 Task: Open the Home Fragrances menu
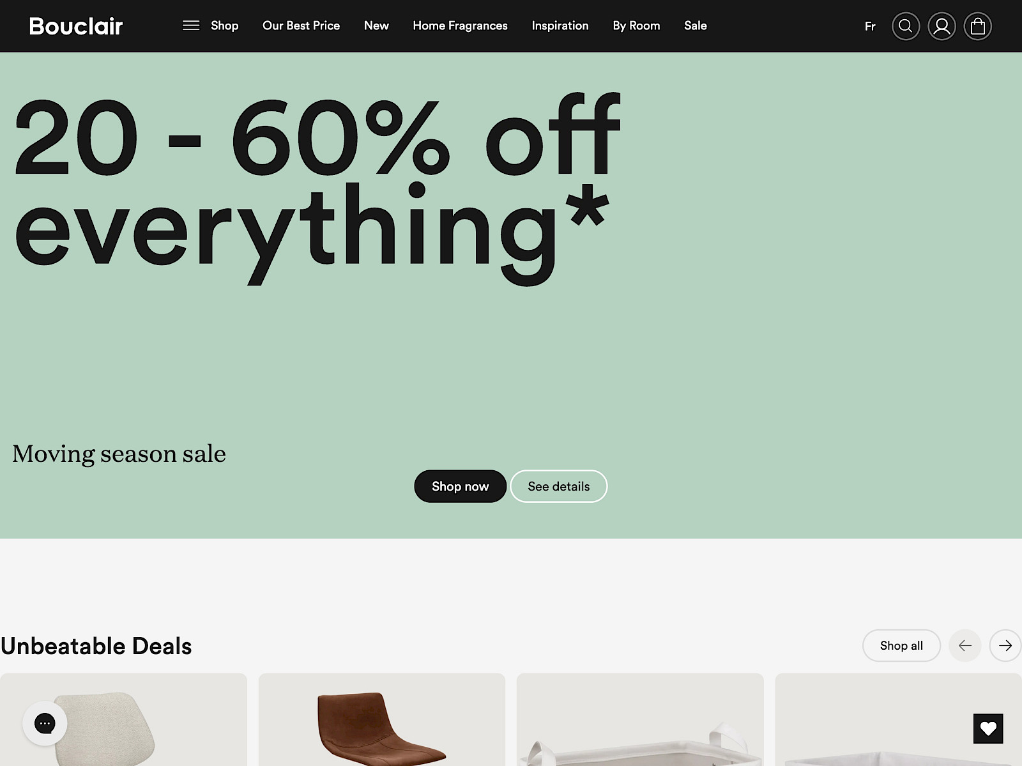click(x=460, y=26)
